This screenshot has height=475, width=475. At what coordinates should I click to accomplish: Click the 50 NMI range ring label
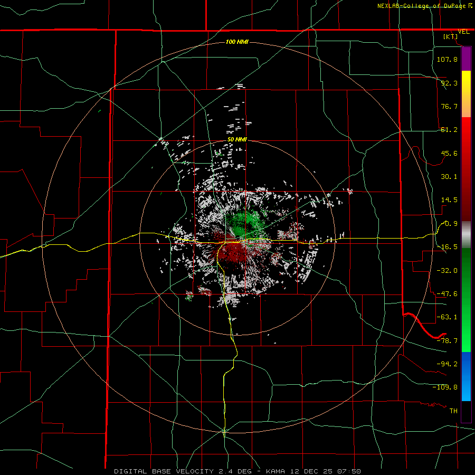[x=237, y=139]
